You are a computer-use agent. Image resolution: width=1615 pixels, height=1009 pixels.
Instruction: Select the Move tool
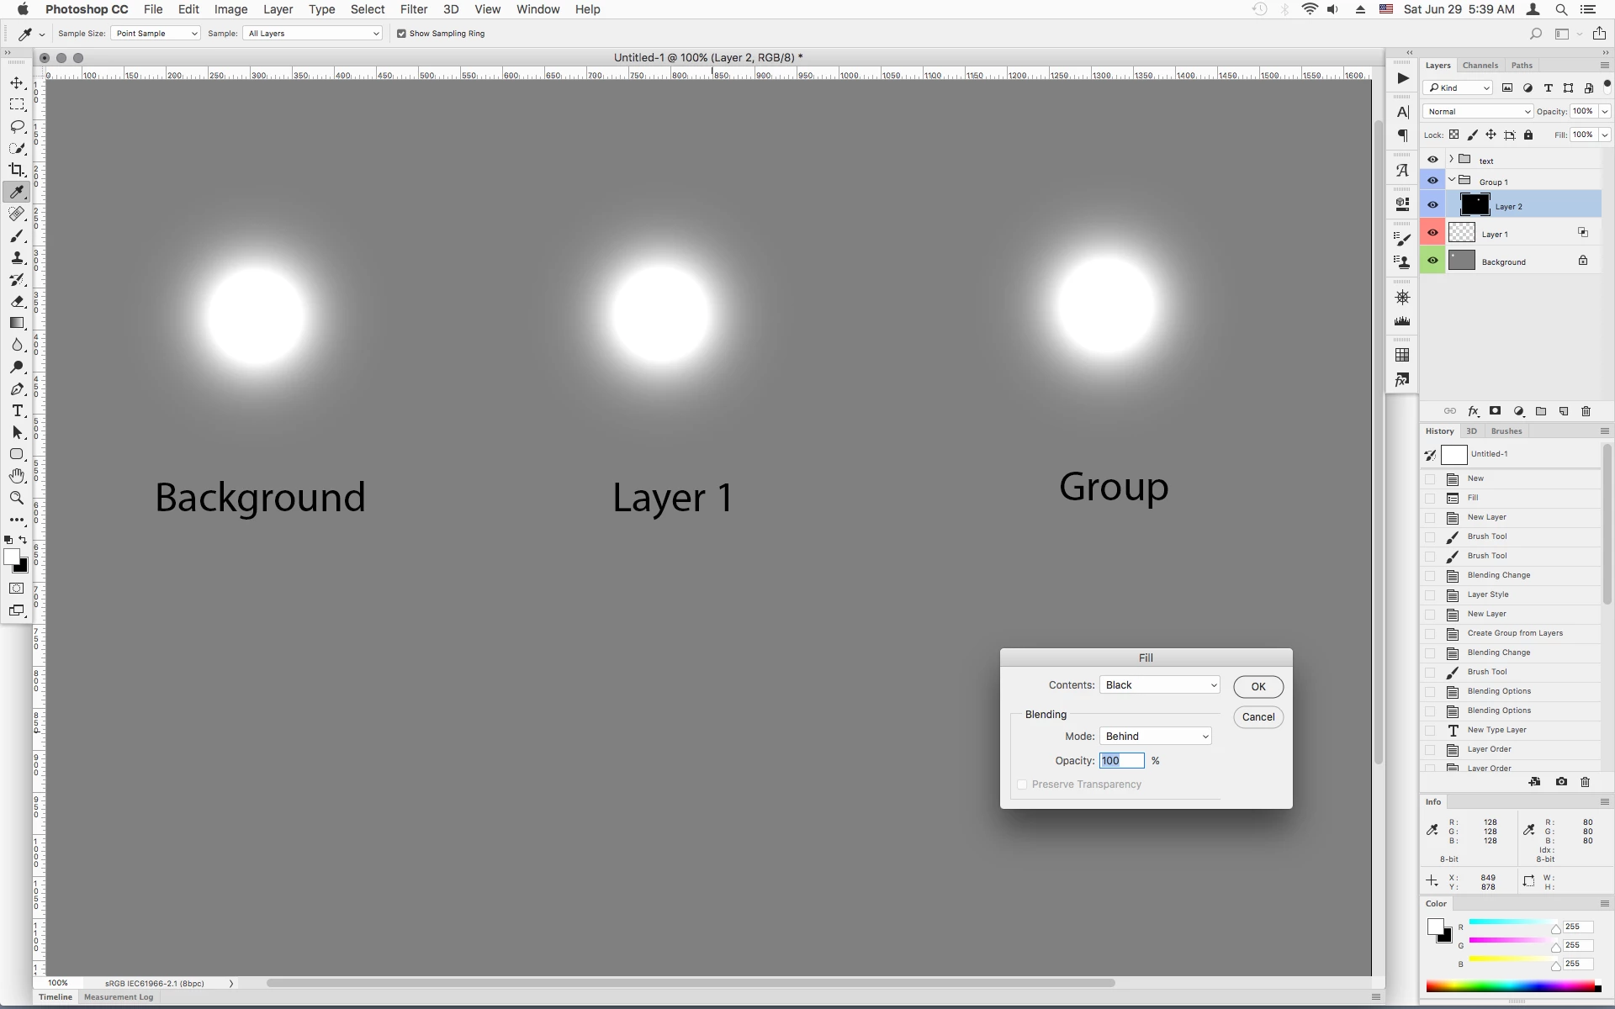(17, 83)
